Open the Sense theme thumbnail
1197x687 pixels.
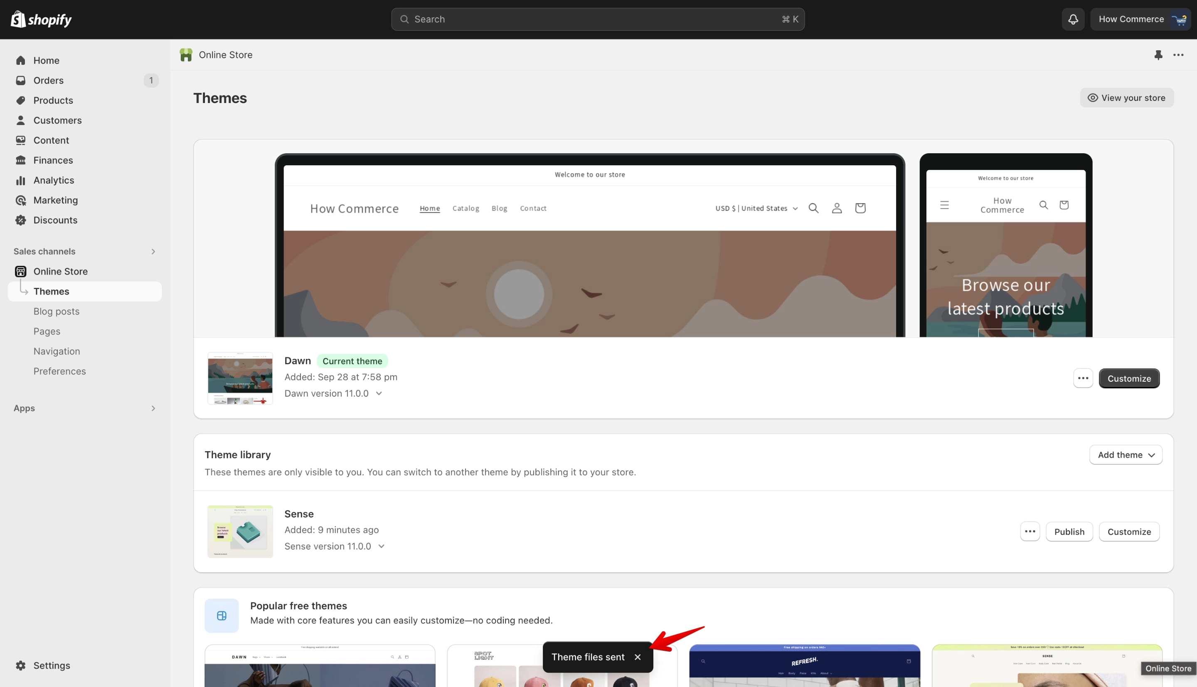click(240, 532)
